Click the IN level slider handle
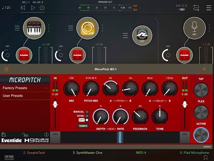214x161 pixels. pyautogui.click(x=55, y=104)
